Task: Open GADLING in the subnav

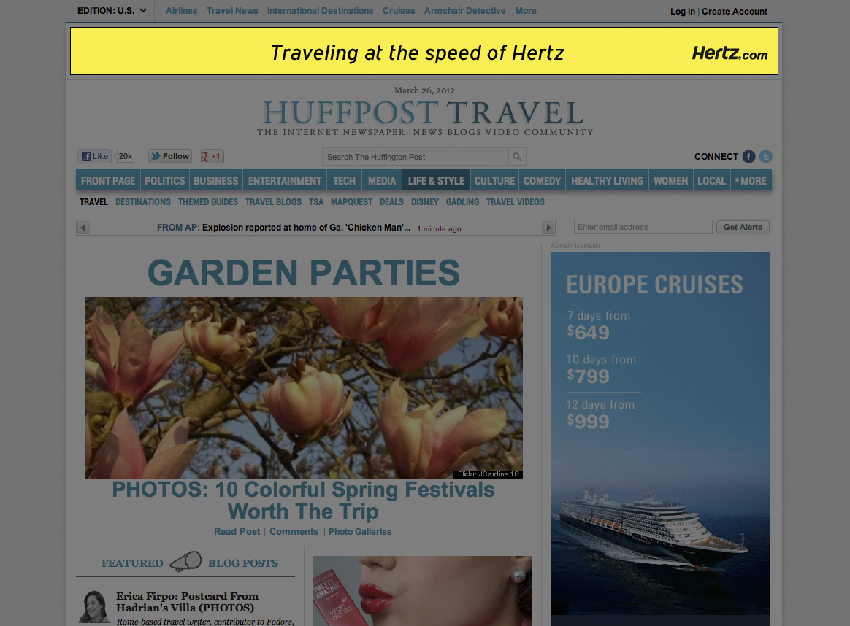Action: pyautogui.click(x=463, y=202)
